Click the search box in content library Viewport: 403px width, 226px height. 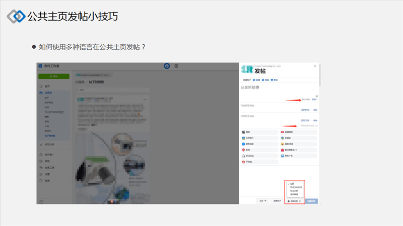pyautogui.click(x=112, y=90)
